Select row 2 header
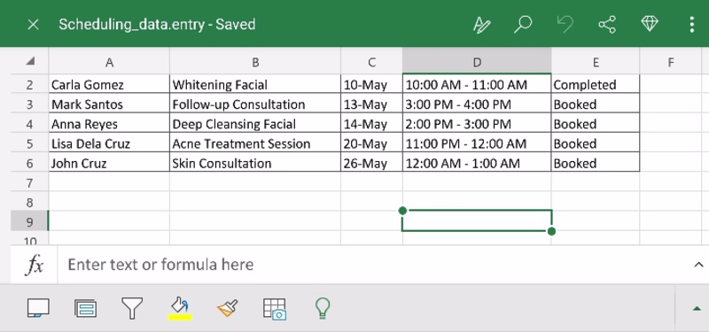 tap(30, 85)
